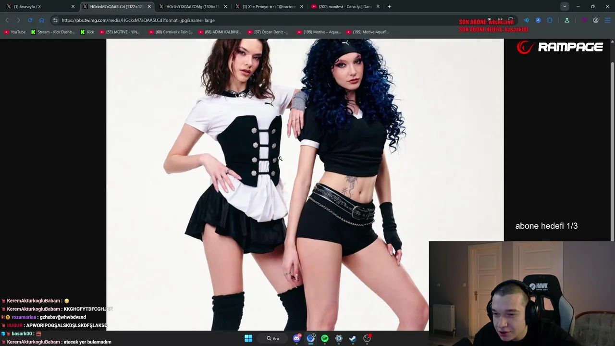615x346 pixels.
Task: Reload the page with the refresh icon
Action: tap(30, 20)
